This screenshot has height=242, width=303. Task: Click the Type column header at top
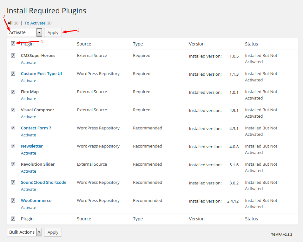(x=138, y=44)
